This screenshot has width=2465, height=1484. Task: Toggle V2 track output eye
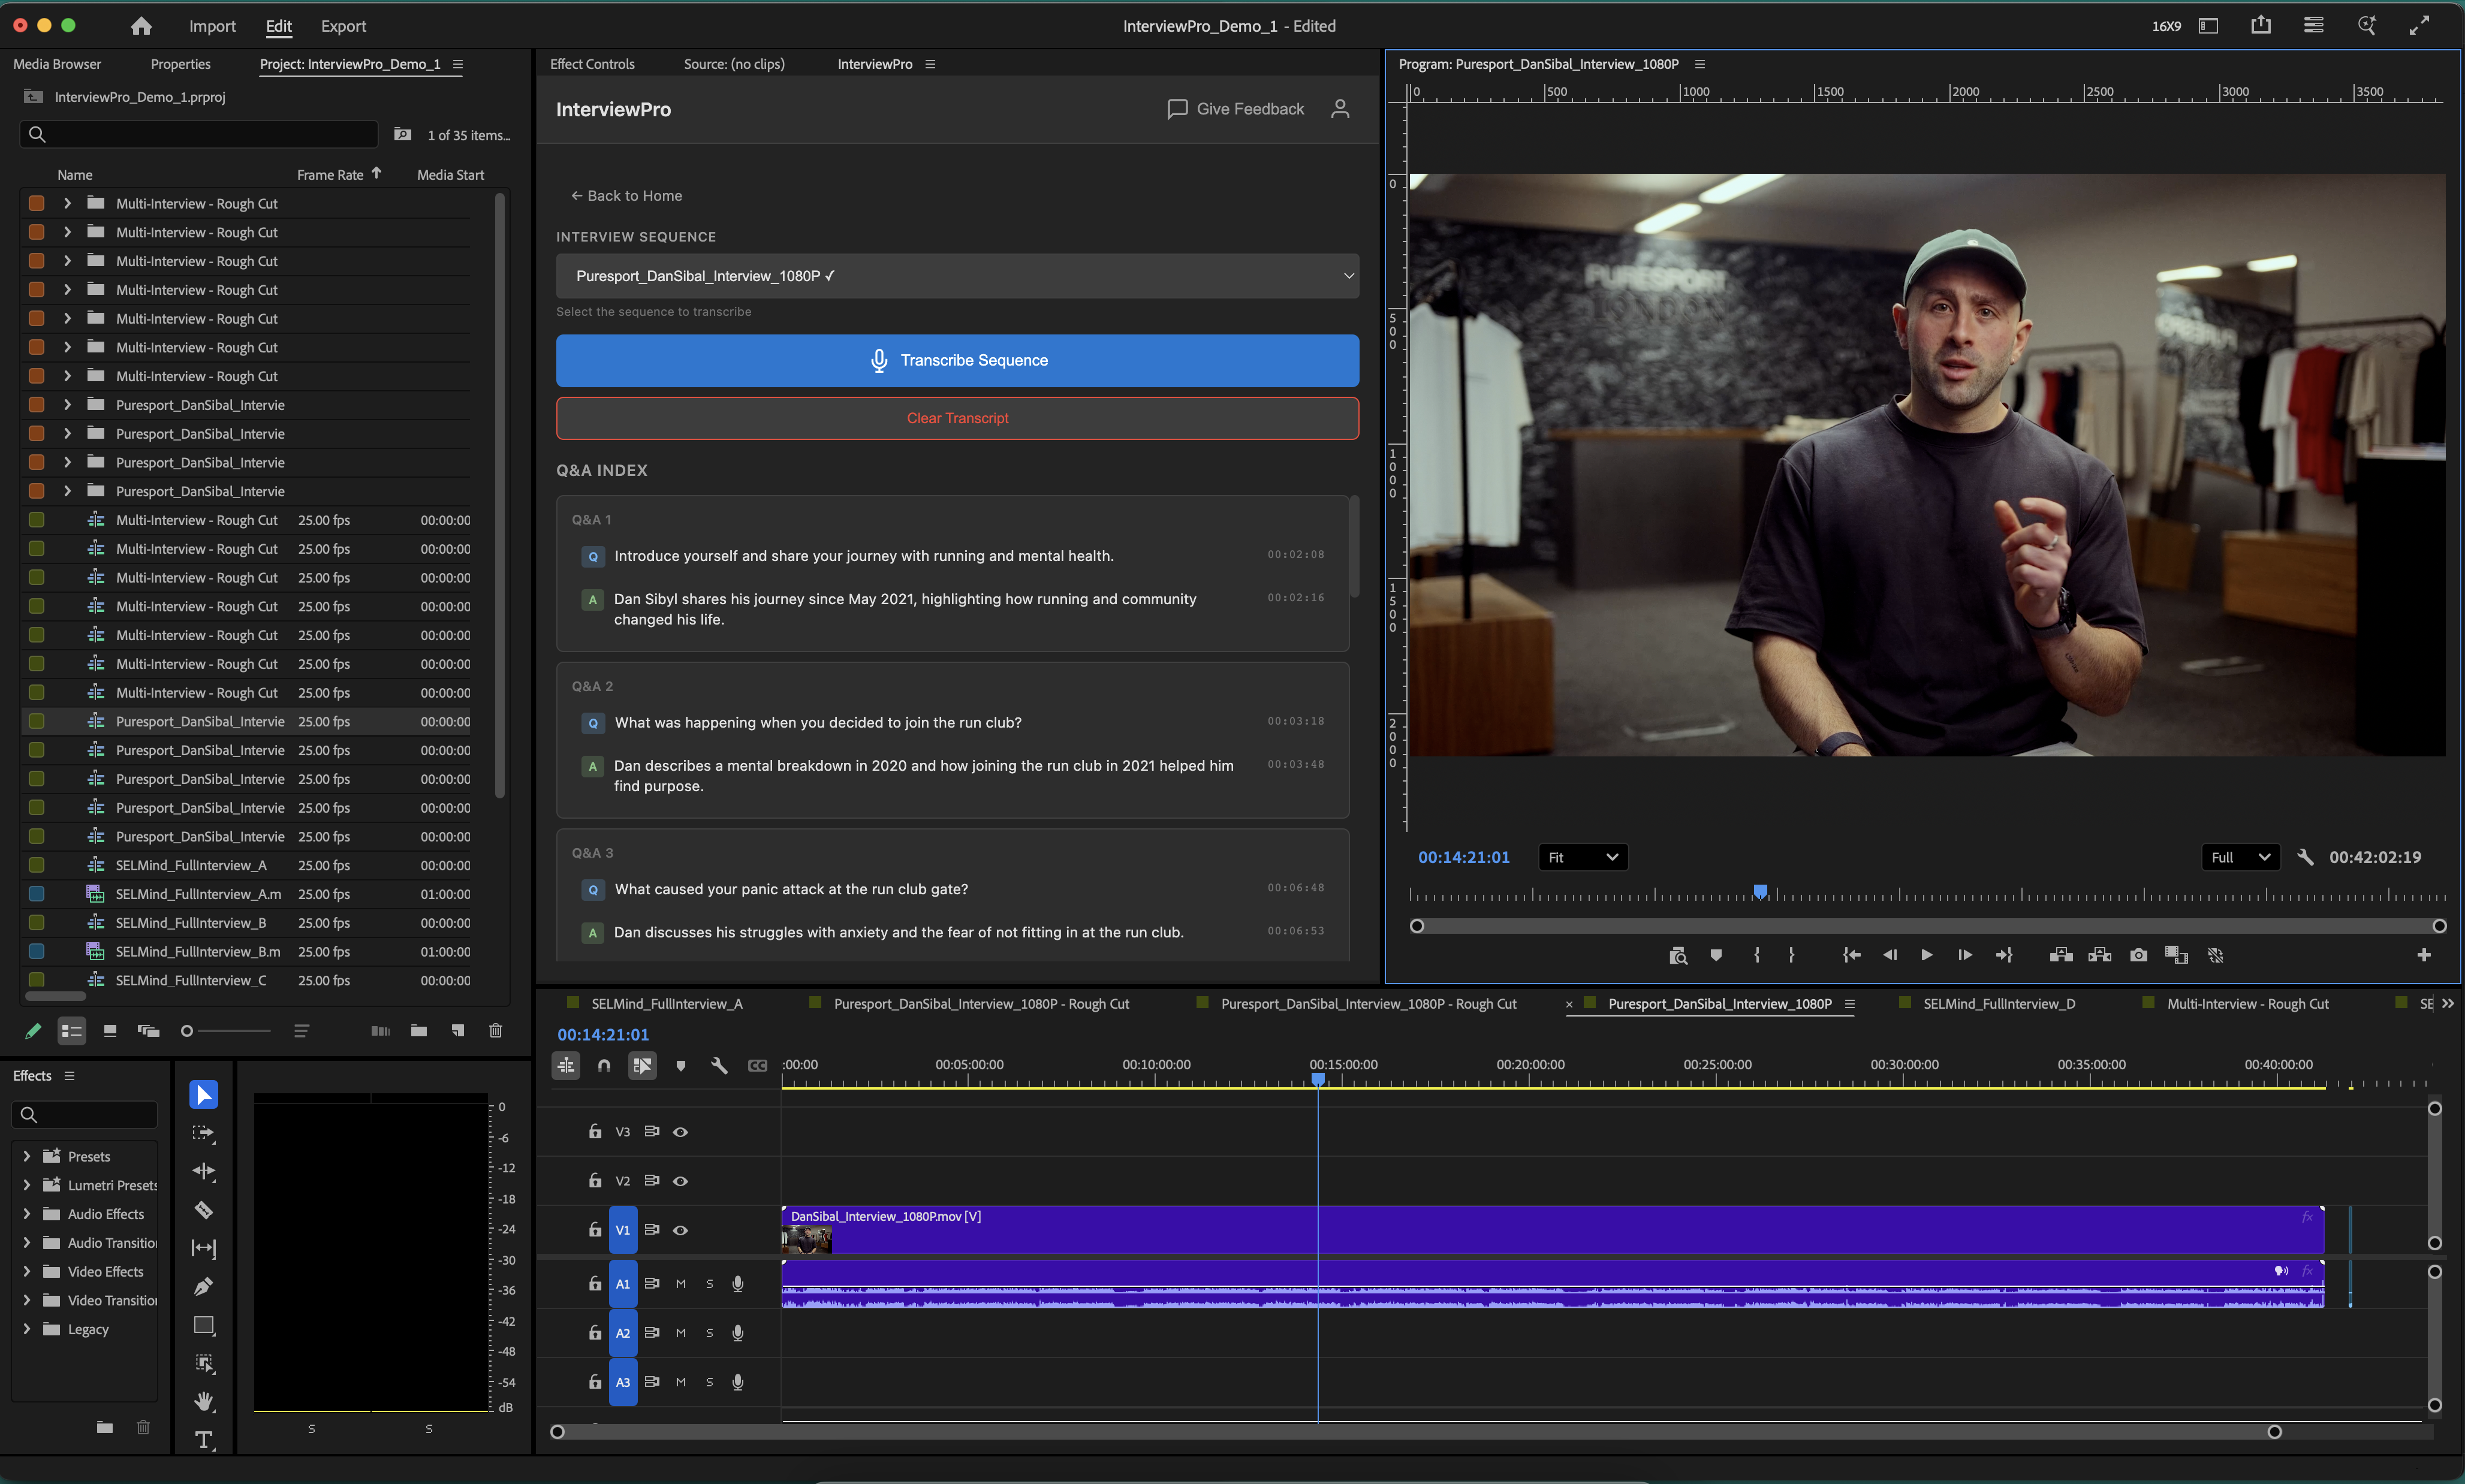click(680, 1181)
